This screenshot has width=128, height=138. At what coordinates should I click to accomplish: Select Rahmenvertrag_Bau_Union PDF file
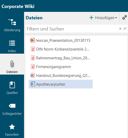61,58
